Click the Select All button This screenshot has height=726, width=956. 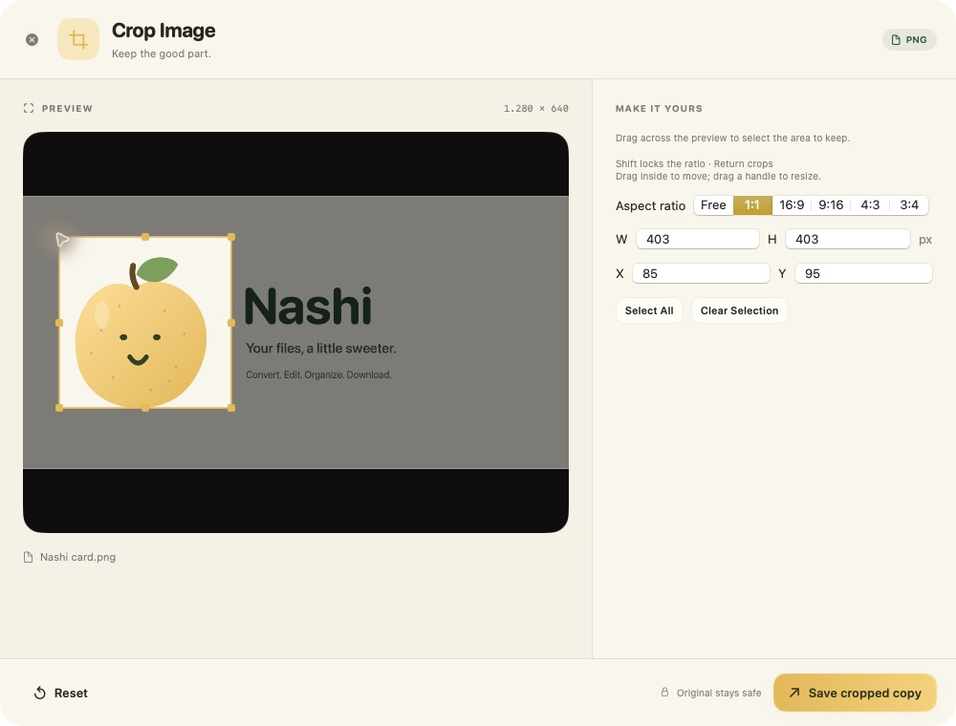pyautogui.click(x=649, y=310)
